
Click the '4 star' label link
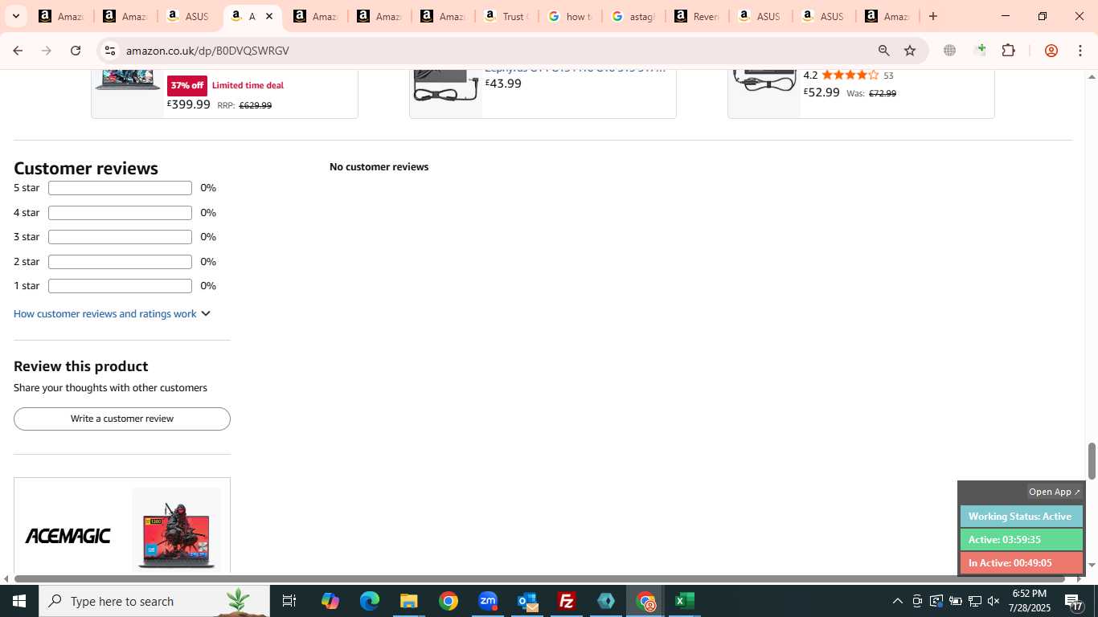27,213
